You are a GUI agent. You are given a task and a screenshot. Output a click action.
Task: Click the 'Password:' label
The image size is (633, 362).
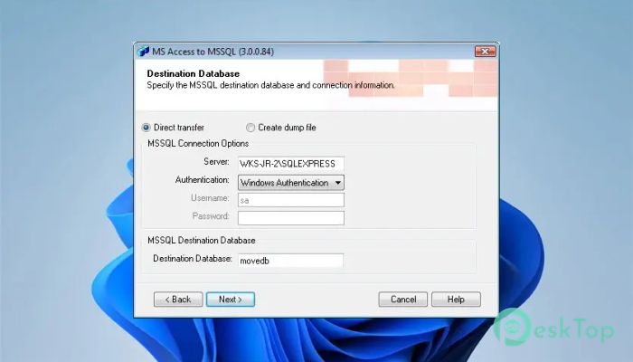(211, 216)
